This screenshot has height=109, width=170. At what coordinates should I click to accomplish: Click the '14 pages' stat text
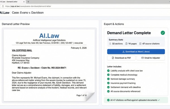point(133,44)
